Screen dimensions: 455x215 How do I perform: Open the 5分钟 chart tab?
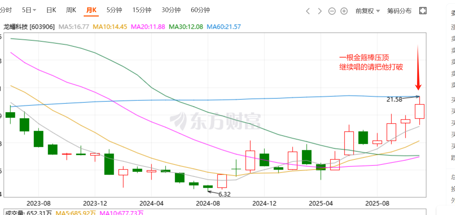click(114, 10)
